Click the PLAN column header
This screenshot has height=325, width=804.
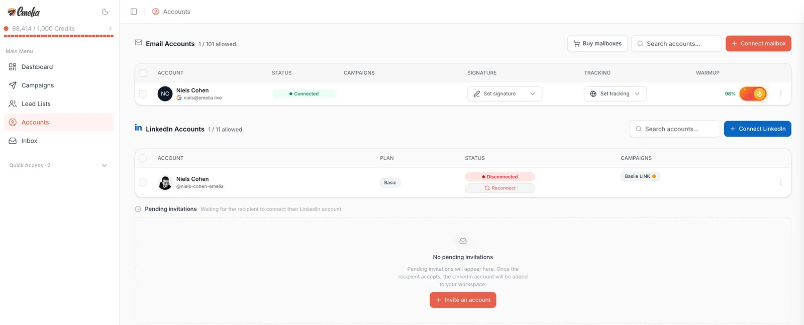coord(387,158)
